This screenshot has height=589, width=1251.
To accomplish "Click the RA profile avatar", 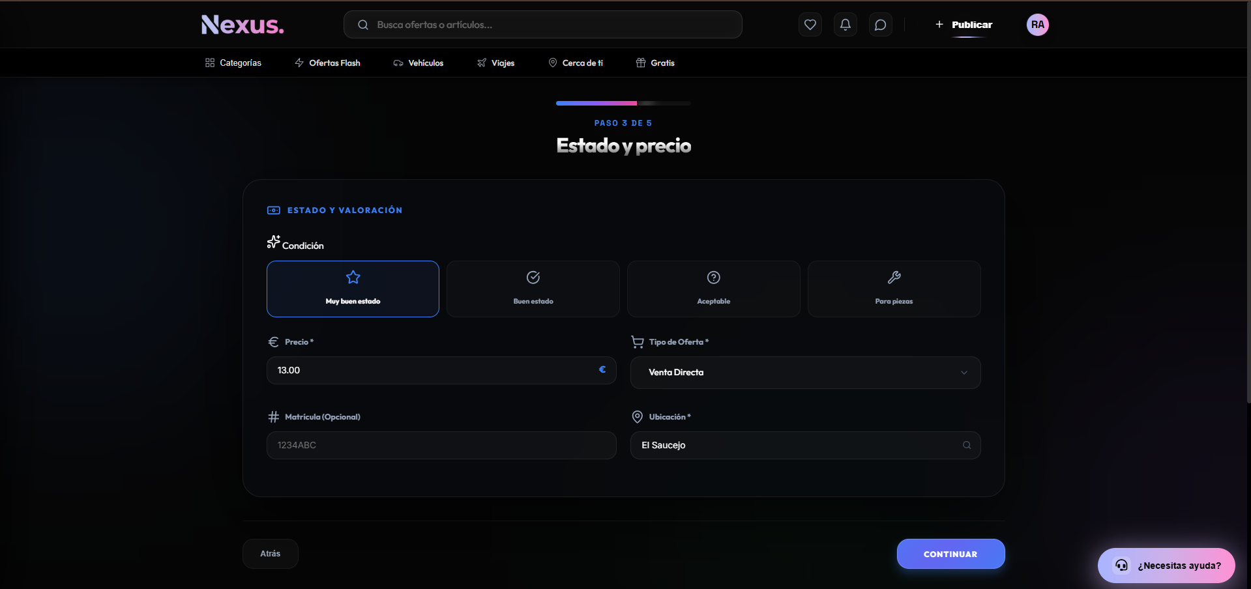I will (1037, 25).
